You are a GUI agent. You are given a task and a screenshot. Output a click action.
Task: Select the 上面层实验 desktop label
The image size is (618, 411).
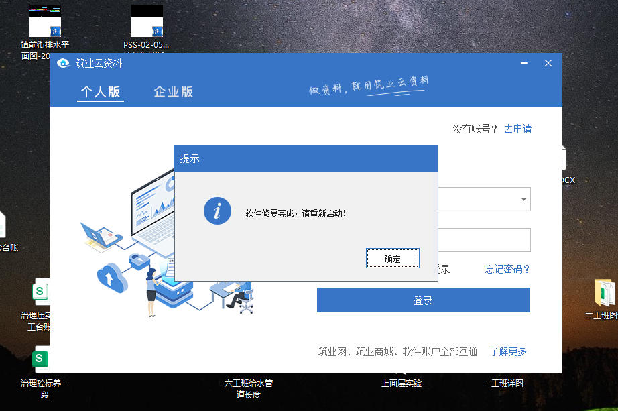pos(401,384)
